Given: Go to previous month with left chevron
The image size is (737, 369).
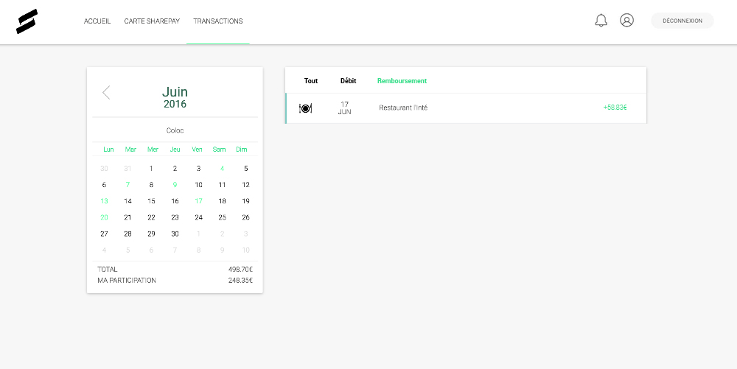Looking at the screenshot, I should coord(106,93).
